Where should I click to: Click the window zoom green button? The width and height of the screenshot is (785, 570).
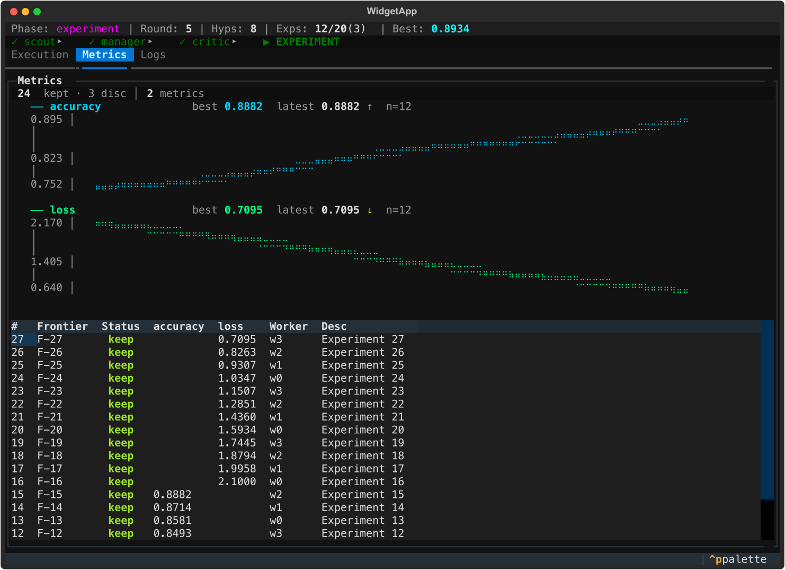(x=37, y=12)
